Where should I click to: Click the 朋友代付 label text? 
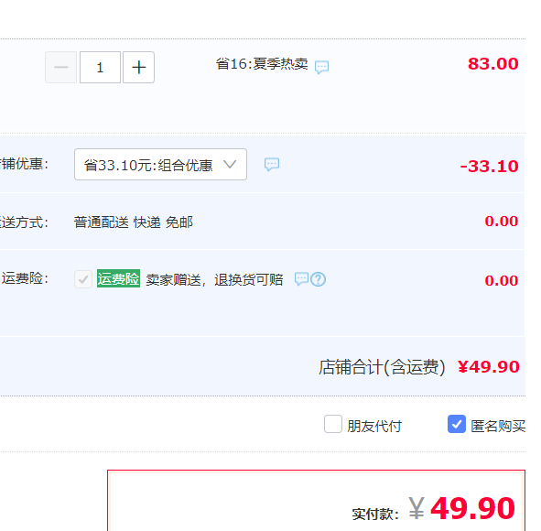click(374, 426)
